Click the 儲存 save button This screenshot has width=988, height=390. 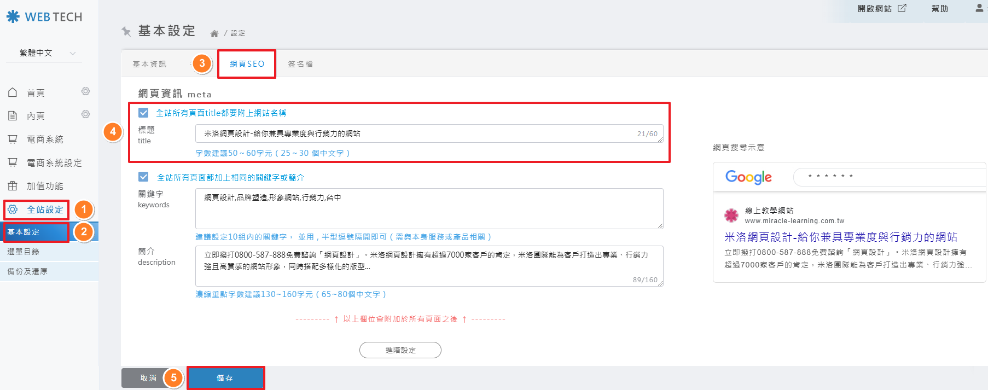click(225, 378)
